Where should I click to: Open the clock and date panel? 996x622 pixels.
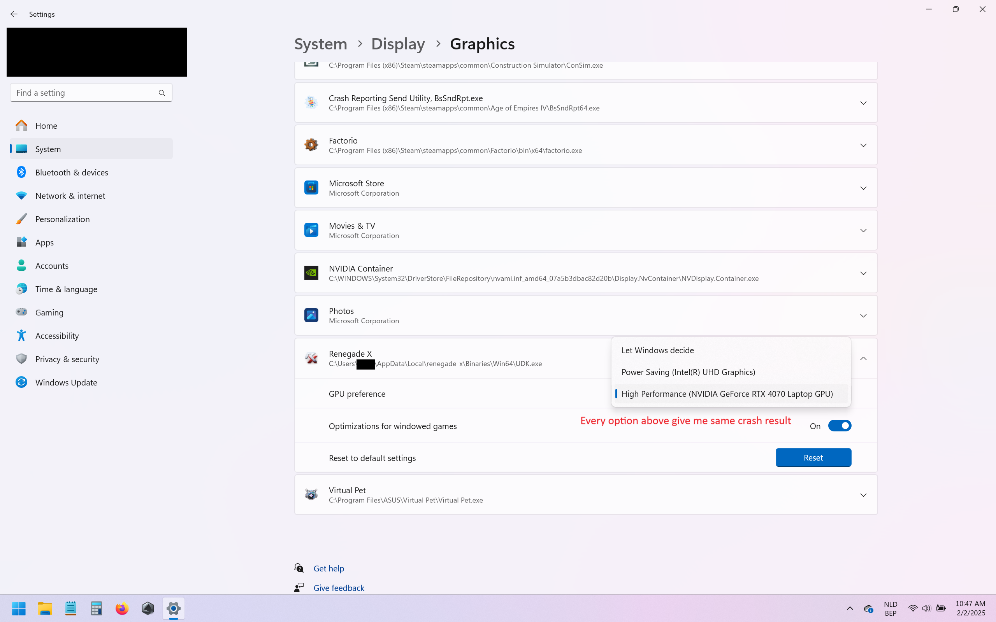point(970,608)
